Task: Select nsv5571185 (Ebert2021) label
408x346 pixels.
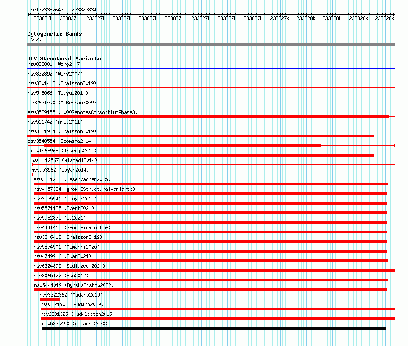Action: click(x=64, y=208)
